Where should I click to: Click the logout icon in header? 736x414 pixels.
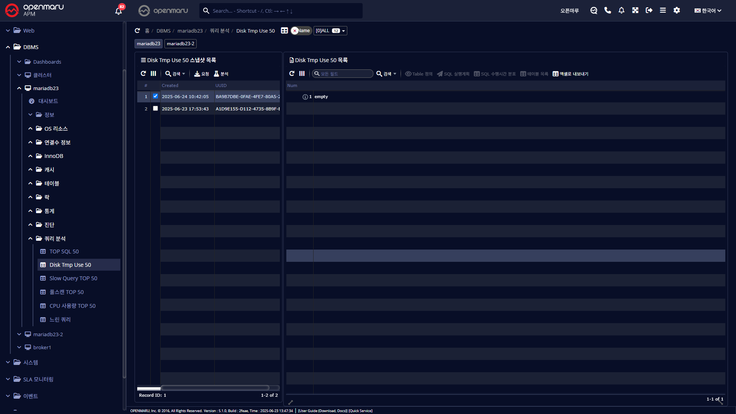click(x=649, y=10)
